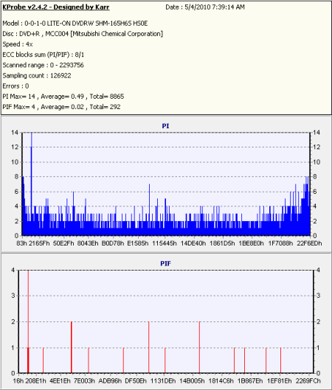
Task: Click the PIF peak of 2 above 14B005h
Action: tap(200, 347)
